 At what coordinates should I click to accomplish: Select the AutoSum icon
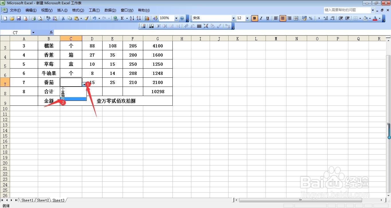pos(122,18)
